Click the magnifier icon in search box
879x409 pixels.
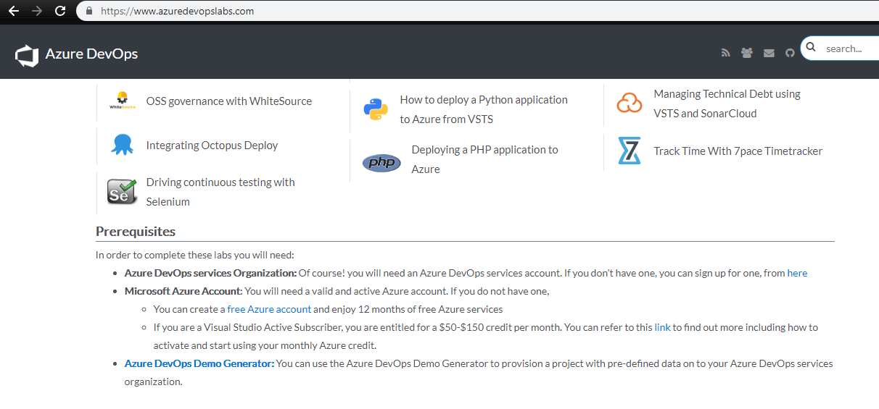pos(812,48)
